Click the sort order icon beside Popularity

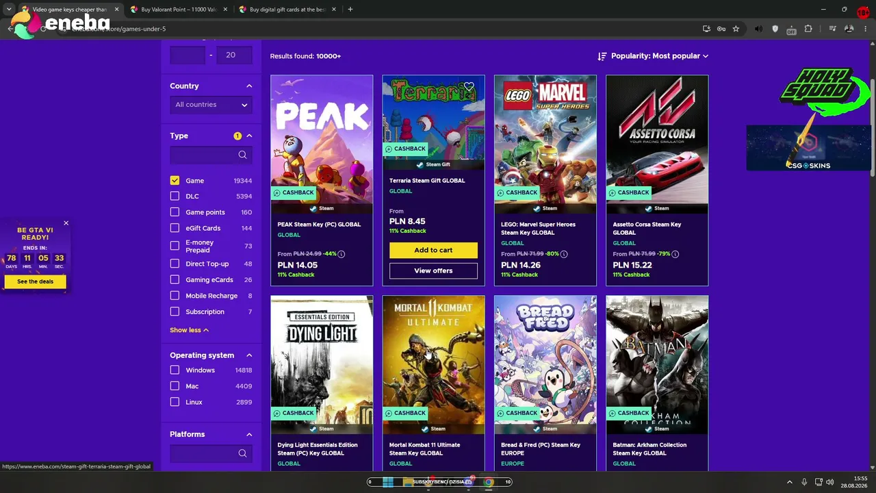[x=602, y=56]
